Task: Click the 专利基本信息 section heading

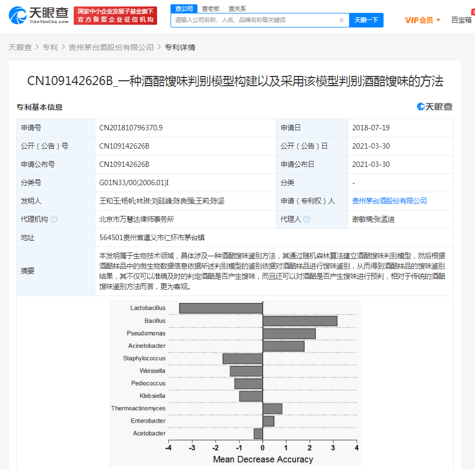Action: (x=39, y=107)
